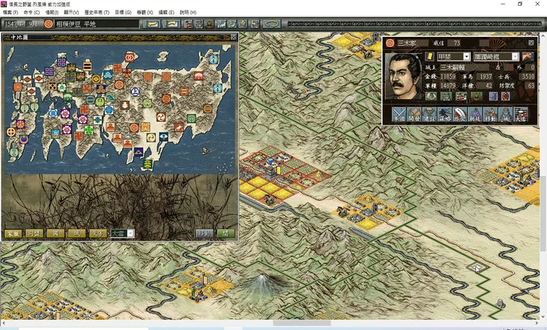The width and height of the screenshot is (547, 330).
Task: Click the right yellow arrow toolbar button
Action: coord(172,24)
